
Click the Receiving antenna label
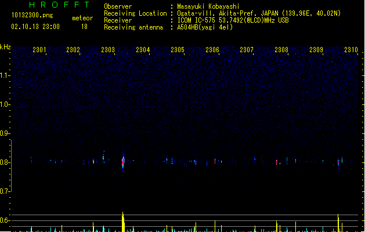click(133, 27)
